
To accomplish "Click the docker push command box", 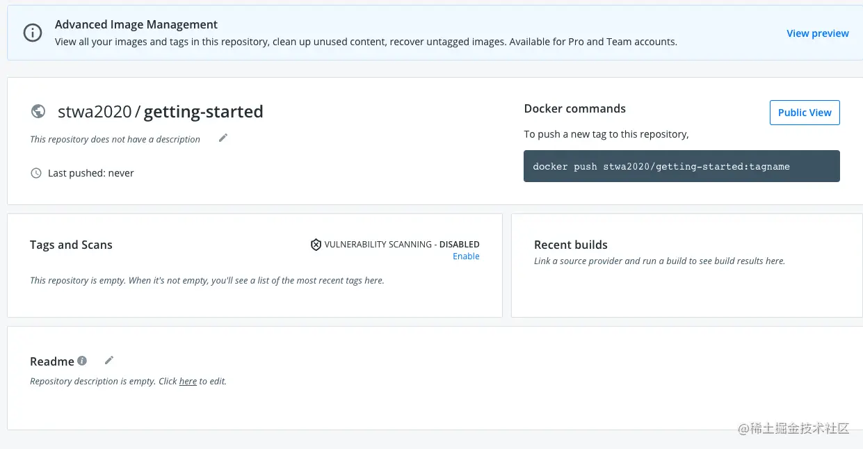I will click(x=681, y=166).
